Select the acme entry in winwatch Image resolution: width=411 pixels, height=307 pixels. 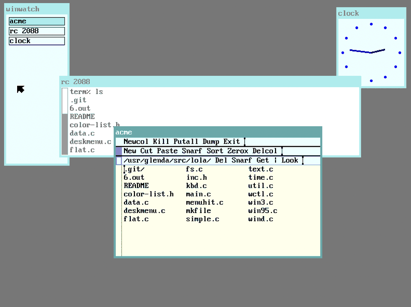click(x=37, y=21)
